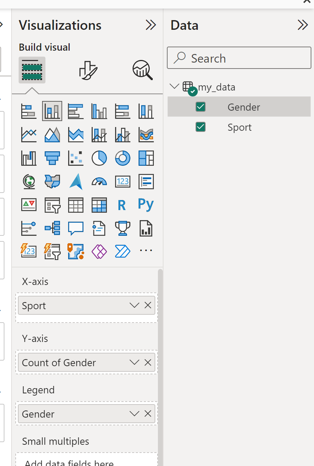This screenshot has width=314, height=466.
Task: Choose the Clustered column chart visual
Action: click(x=99, y=111)
